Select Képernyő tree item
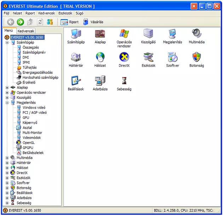This screenshot has height=216, width=223. (x=30, y=123)
